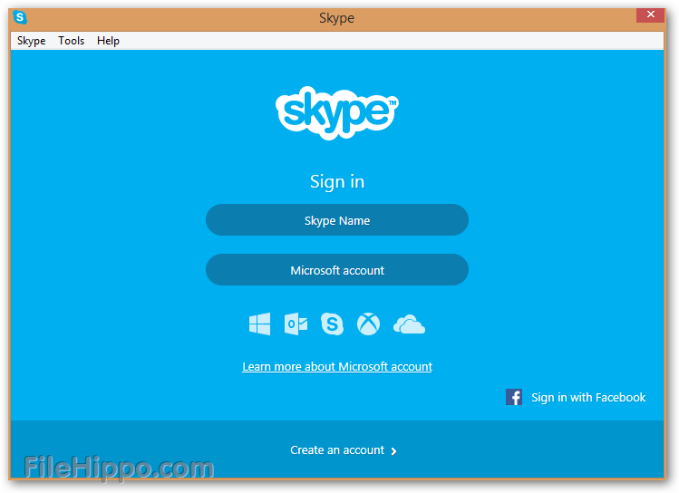Click the Sign in heading

coord(337,181)
